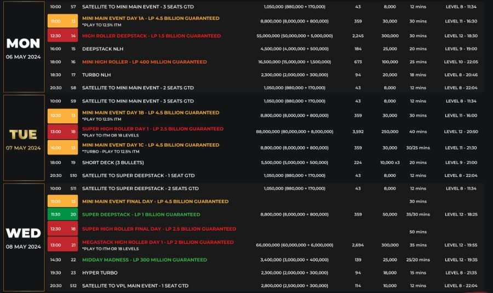Click the TUE 07 May 2024 day block

tap(24, 138)
